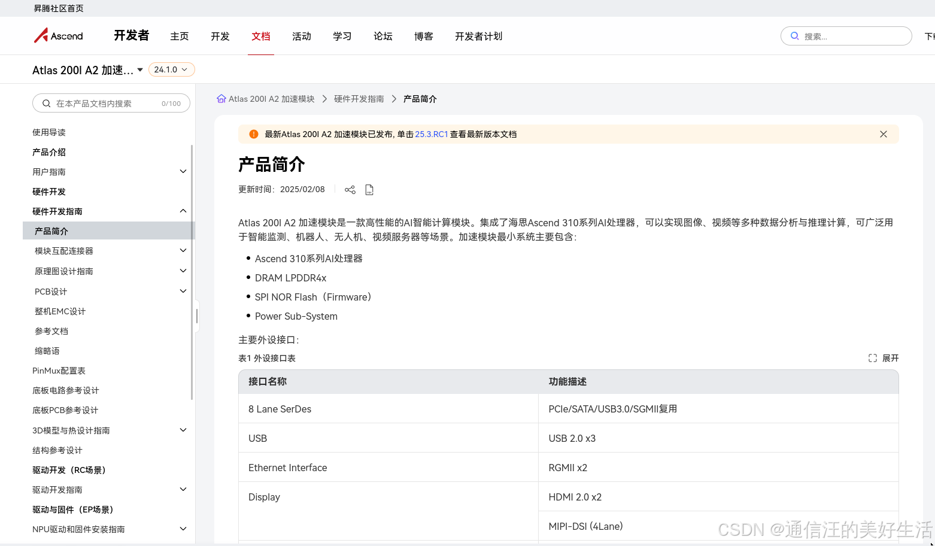Image resolution: width=935 pixels, height=546 pixels.
Task: Collapse the 硬件开发指南 section
Action: 183,211
